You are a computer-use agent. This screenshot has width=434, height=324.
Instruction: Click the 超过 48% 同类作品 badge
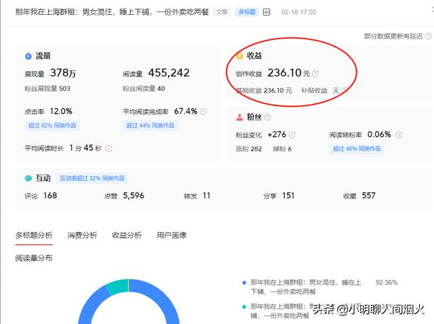(x=357, y=149)
